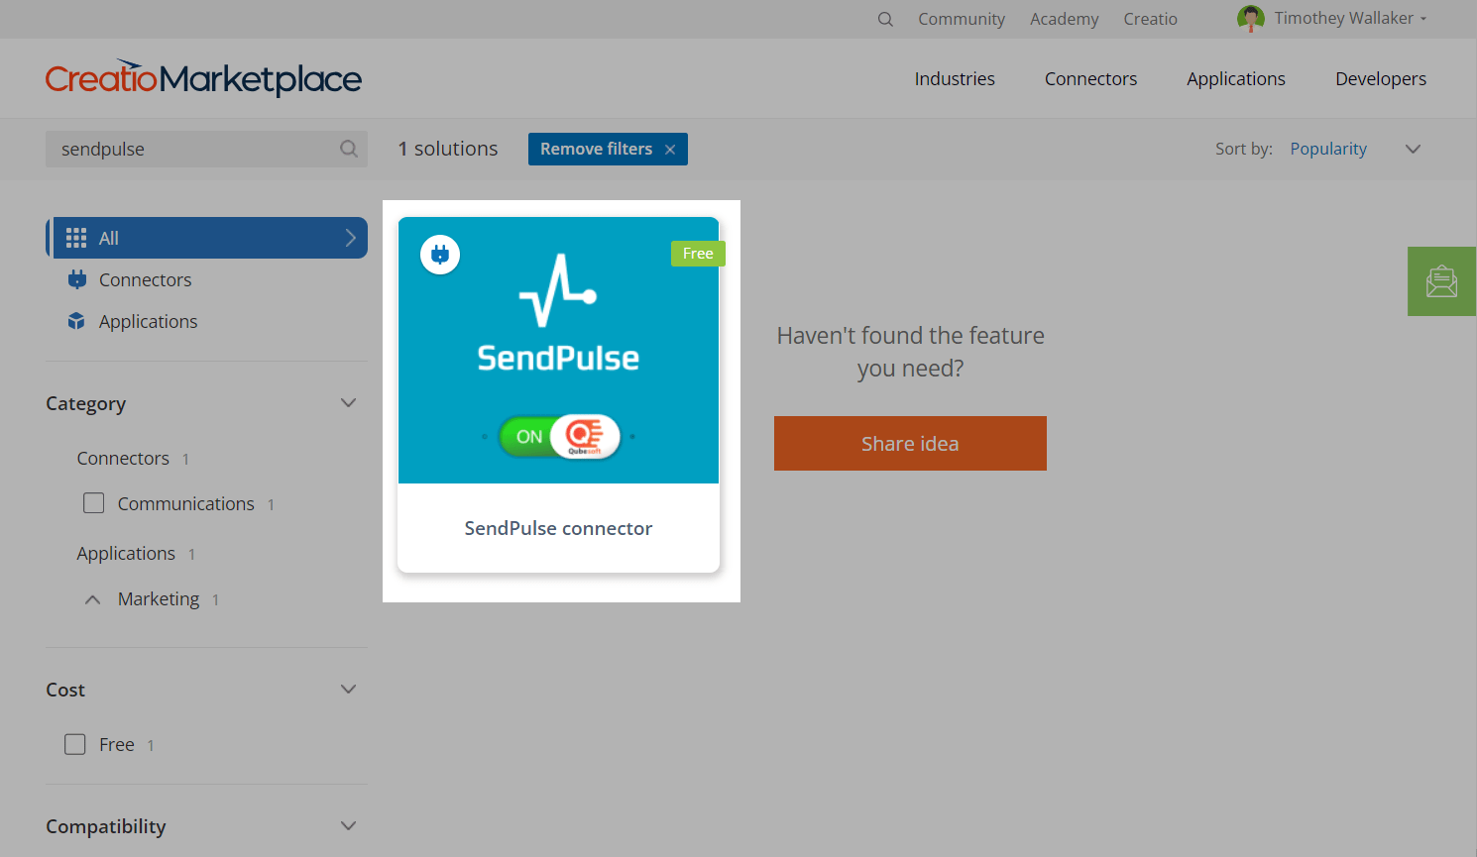Click the cube icon next to Applications

[x=76, y=321]
